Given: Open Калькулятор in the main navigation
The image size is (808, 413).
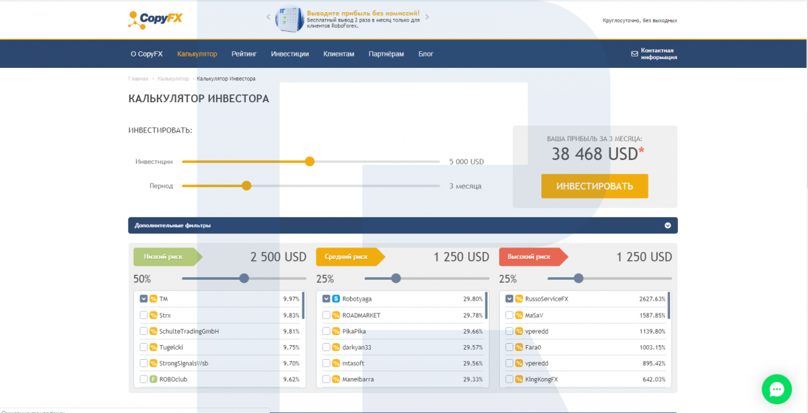Looking at the screenshot, I should 197,54.
